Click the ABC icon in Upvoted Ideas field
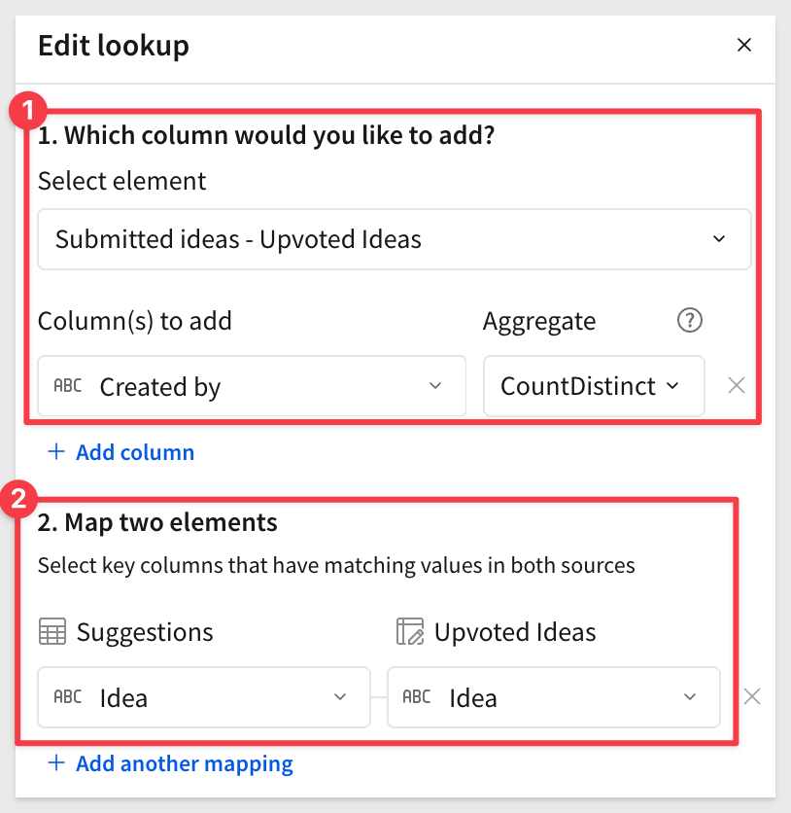Viewport: 791px width, 813px height. click(x=416, y=697)
